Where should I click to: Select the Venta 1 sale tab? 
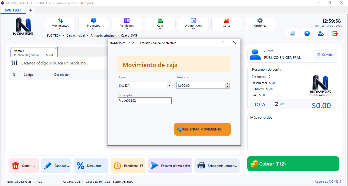34,53
